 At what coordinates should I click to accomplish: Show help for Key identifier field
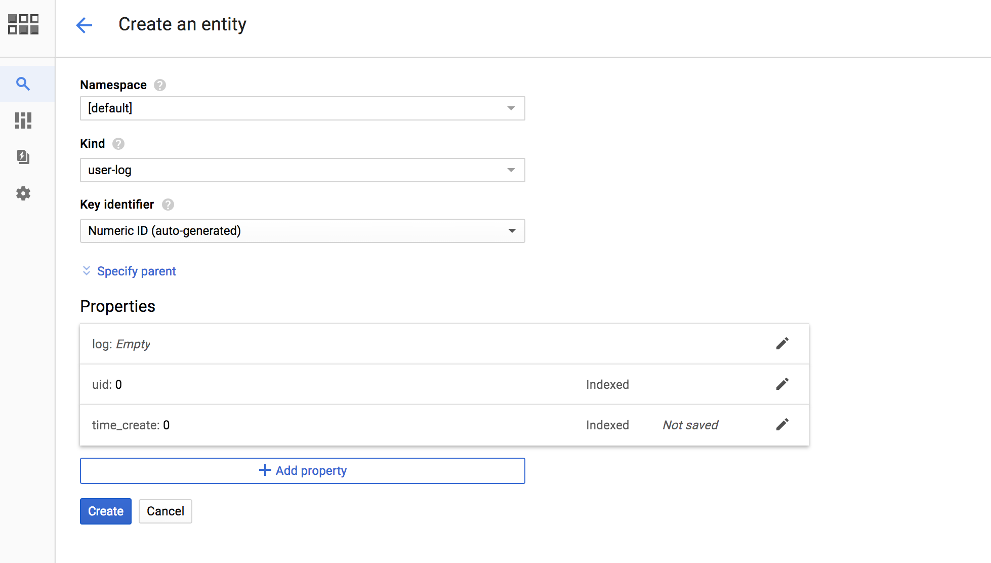(x=168, y=205)
